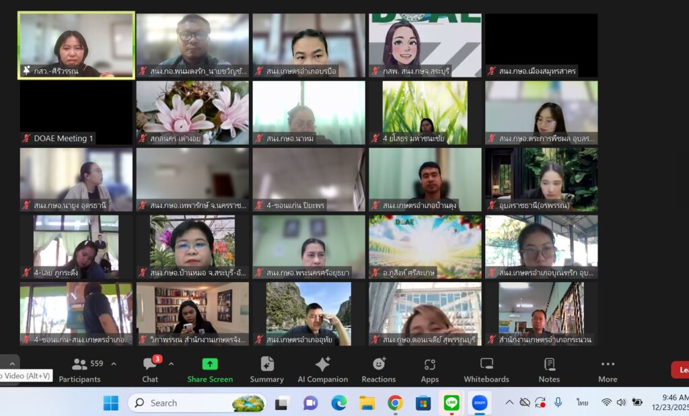Viewport: 689px width, 416px height.
Task: Open the meeting Summary
Action: click(x=266, y=370)
